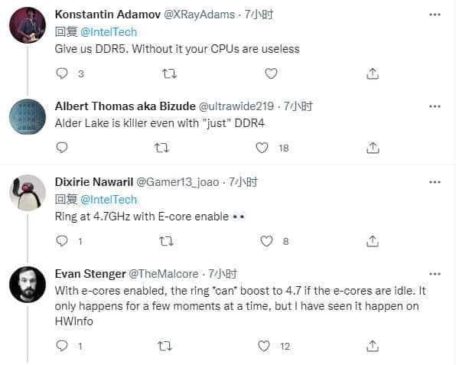This screenshot has width=456, height=365.
Task: Retweet Albert Thomas aka Bizude's tweet
Action: coord(161,148)
